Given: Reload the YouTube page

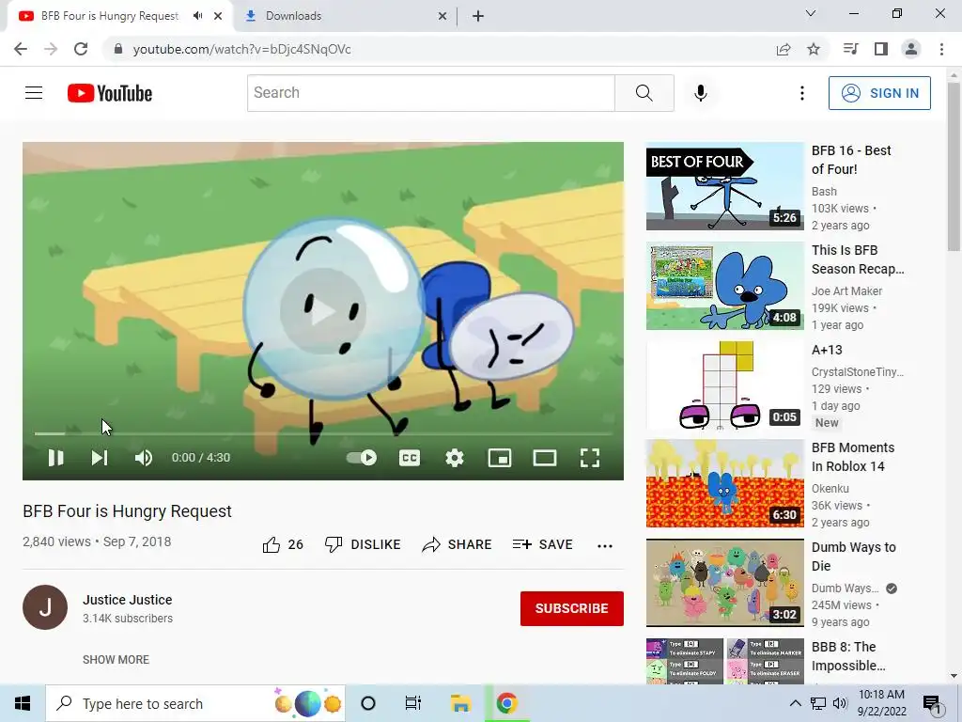Looking at the screenshot, I should 81,49.
